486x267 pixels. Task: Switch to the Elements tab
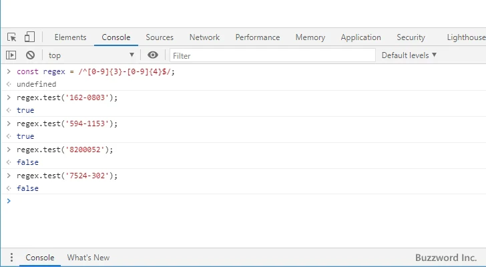point(70,37)
